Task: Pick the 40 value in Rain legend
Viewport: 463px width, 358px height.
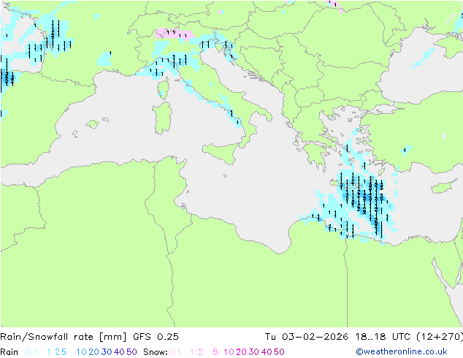Action: tap(119, 352)
